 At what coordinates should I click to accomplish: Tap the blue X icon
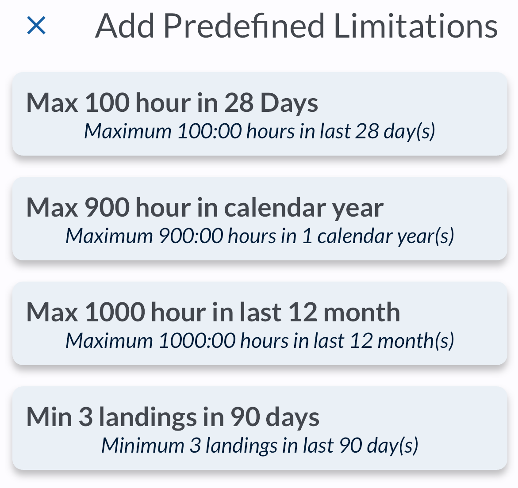36,26
